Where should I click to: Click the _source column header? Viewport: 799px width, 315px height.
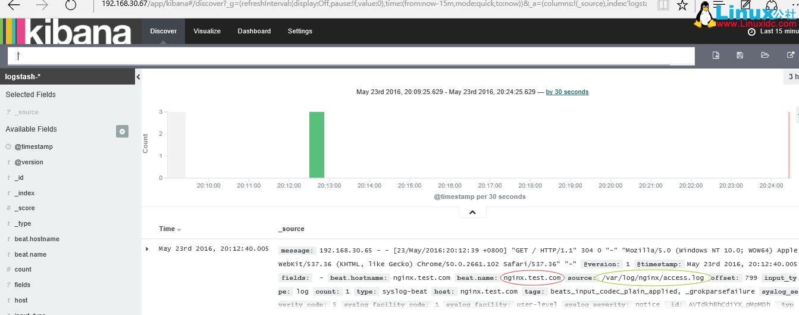point(291,229)
